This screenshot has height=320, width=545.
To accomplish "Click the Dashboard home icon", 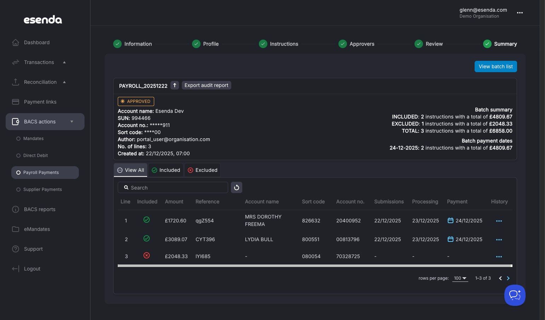I will pos(16,42).
